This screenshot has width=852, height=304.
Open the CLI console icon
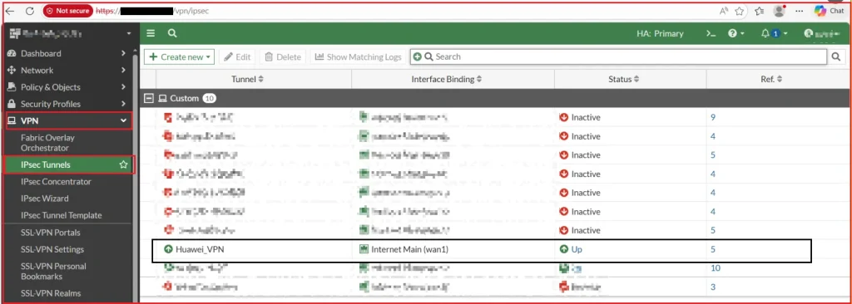711,34
